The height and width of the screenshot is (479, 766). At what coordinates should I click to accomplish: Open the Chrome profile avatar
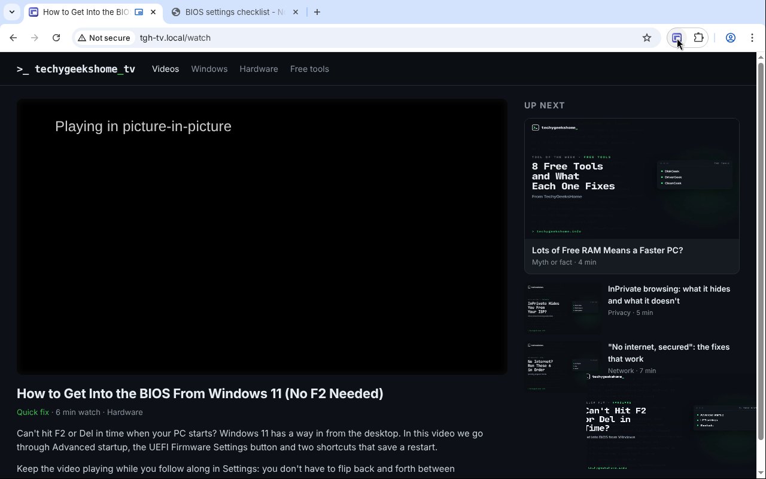coord(731,38)
